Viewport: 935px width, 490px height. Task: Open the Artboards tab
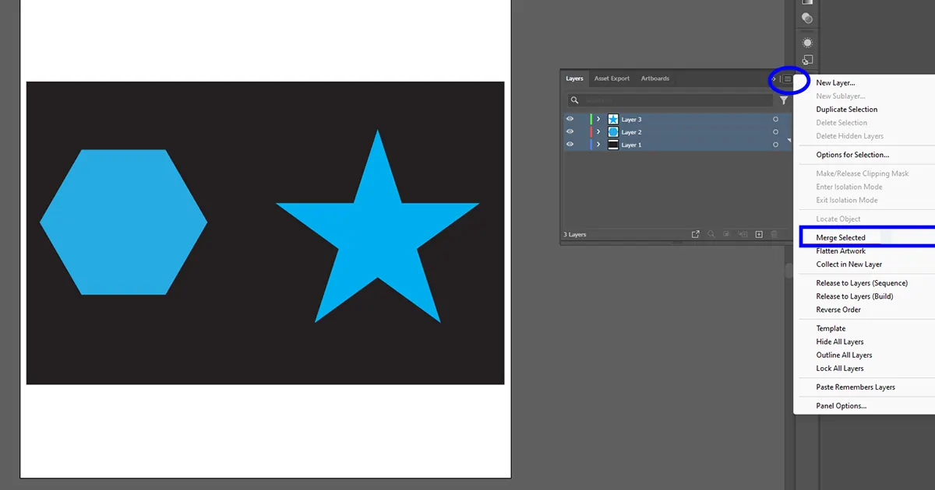(x=655, y=79)
